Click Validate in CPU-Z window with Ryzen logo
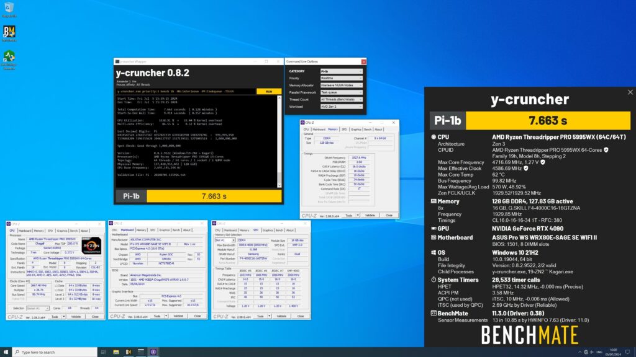 coord(76,317)
